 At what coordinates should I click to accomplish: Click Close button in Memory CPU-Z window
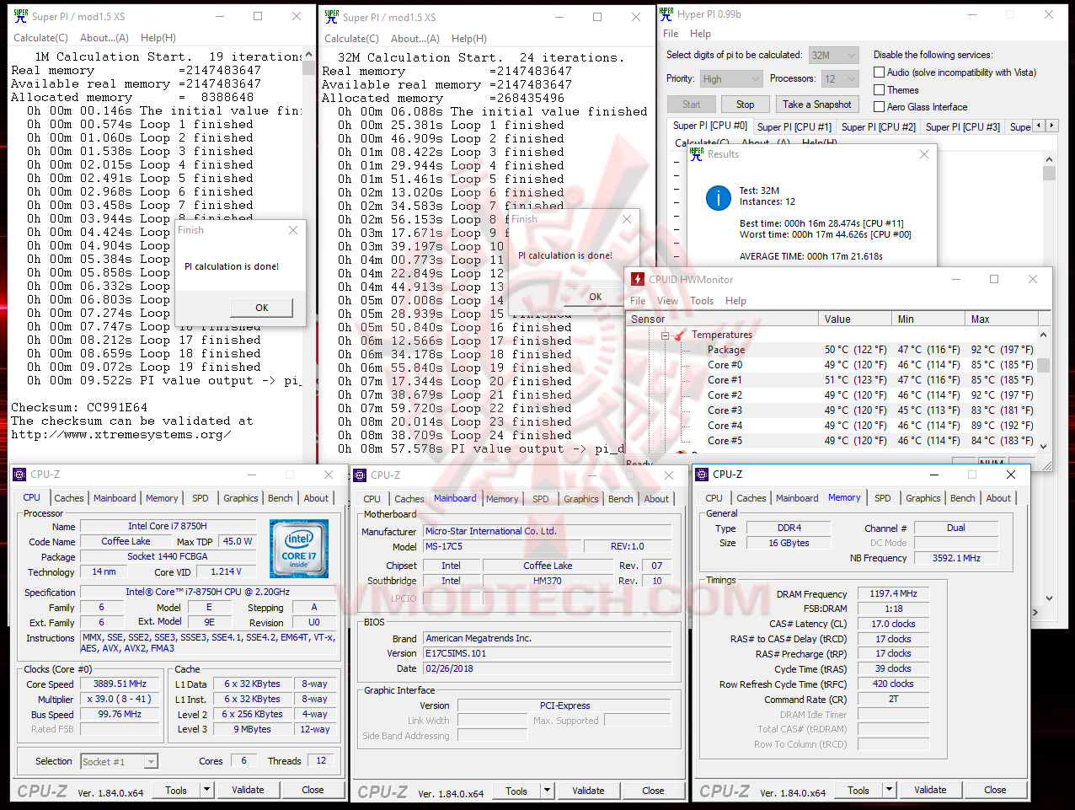(995, 790)
